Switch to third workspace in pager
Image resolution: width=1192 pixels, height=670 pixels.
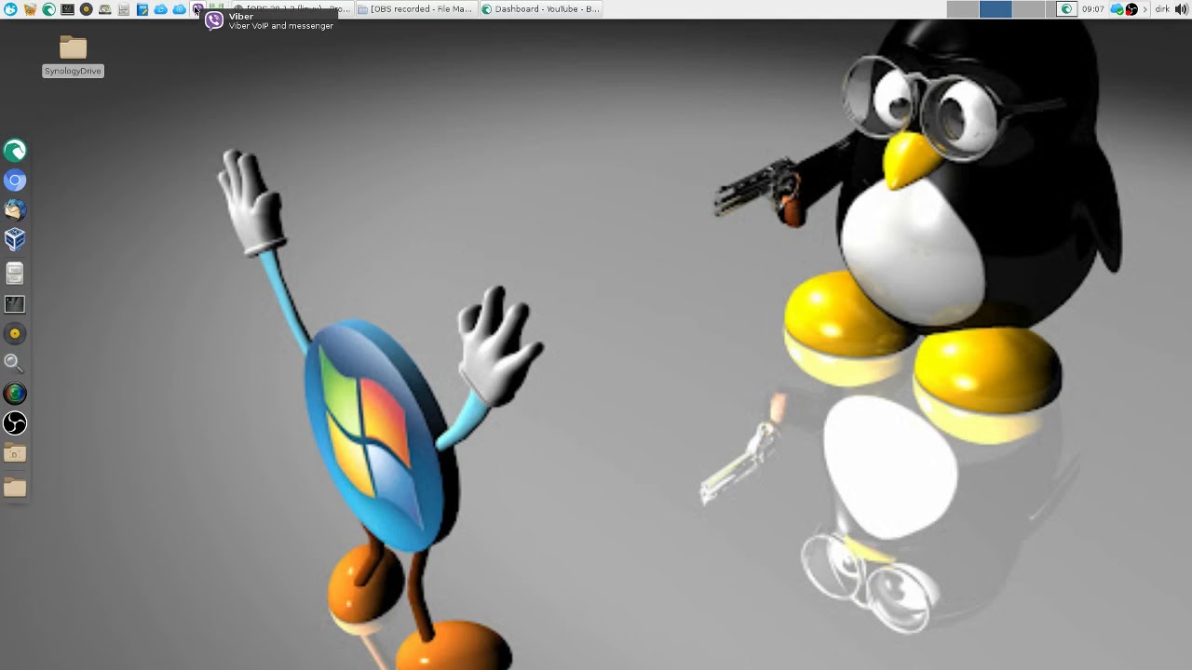point(1028,9)
